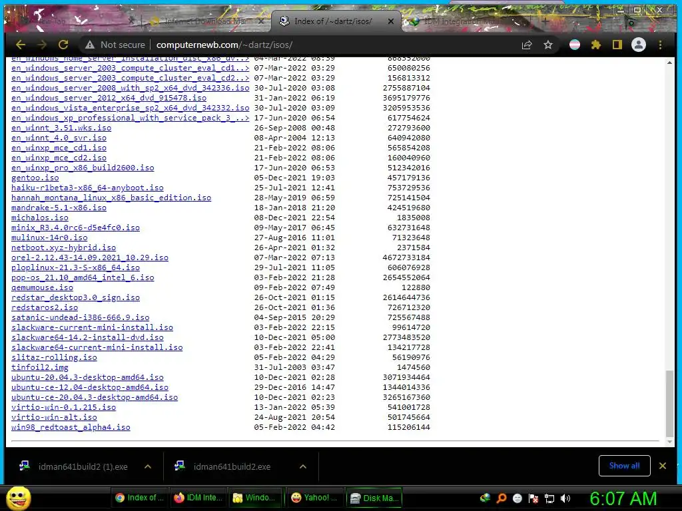Image resolution: width=682 pixels, height=511 pixels.
Task: Open Chrome's three-dot menu
Action: point(660,45)
